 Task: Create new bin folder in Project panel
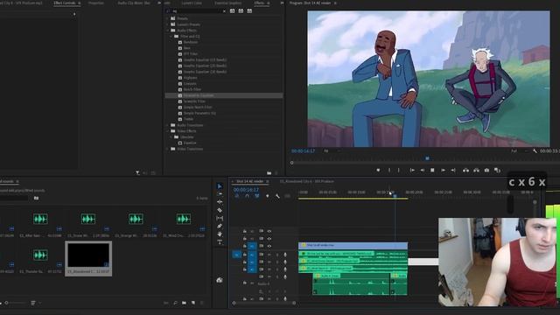184,303
